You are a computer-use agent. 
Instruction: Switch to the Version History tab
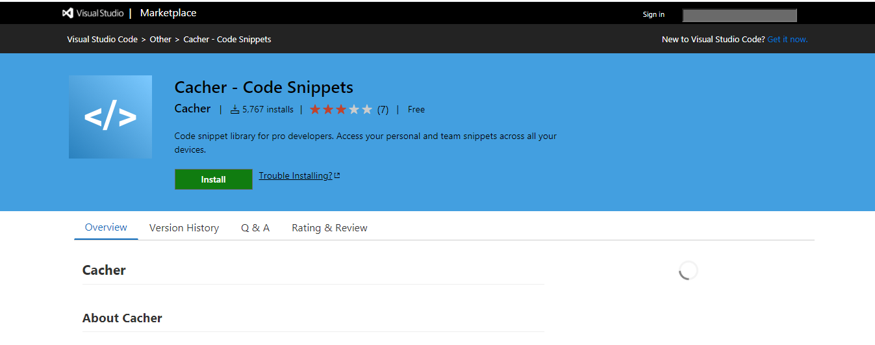pos(184,228)
